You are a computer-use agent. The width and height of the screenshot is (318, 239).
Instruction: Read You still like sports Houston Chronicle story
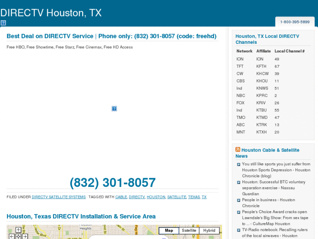tap(276, 170)
